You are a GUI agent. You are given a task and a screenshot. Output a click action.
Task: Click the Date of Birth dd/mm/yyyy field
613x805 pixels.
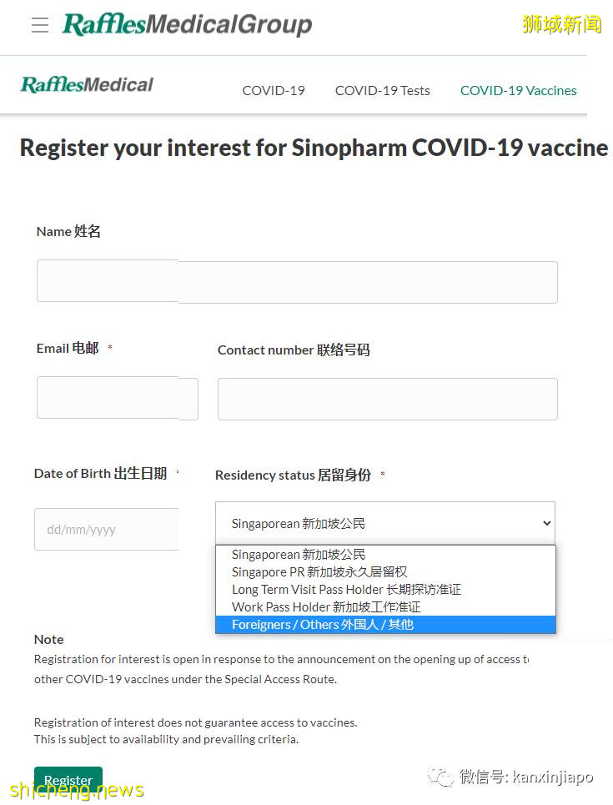tap(107, 529)
